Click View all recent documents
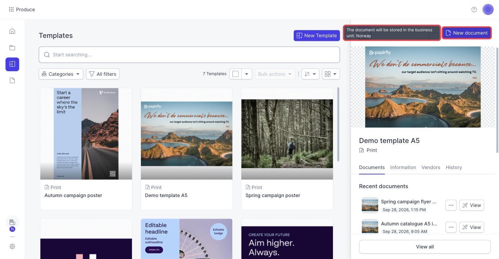Screen dimensions: 499x259 tap(425, 247)
